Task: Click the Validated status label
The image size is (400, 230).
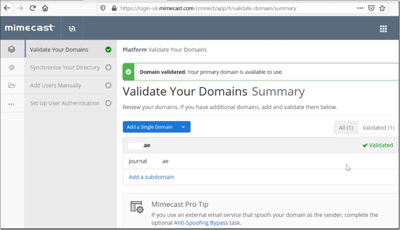Action: tap(378, 145)
